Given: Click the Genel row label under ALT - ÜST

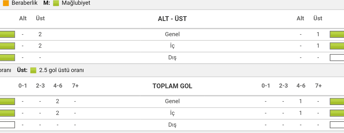Looking at the screenshot, I should coord(172,34).
